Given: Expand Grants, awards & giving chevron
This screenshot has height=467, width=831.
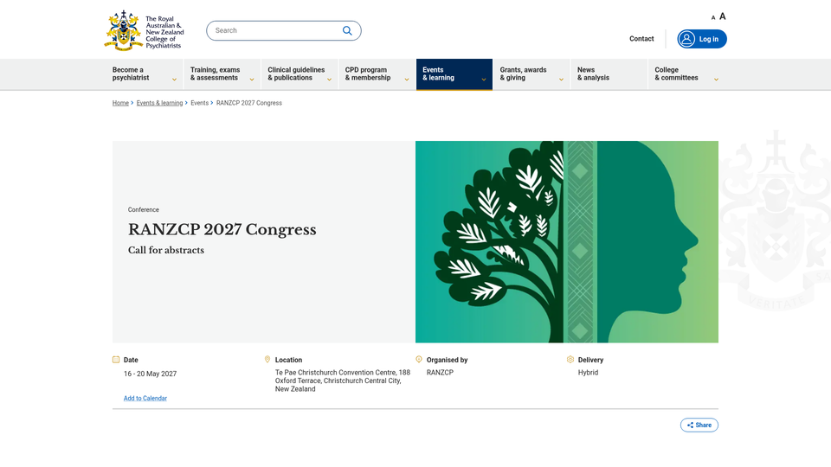Looking at the screenshot, I should pos(561,80).
